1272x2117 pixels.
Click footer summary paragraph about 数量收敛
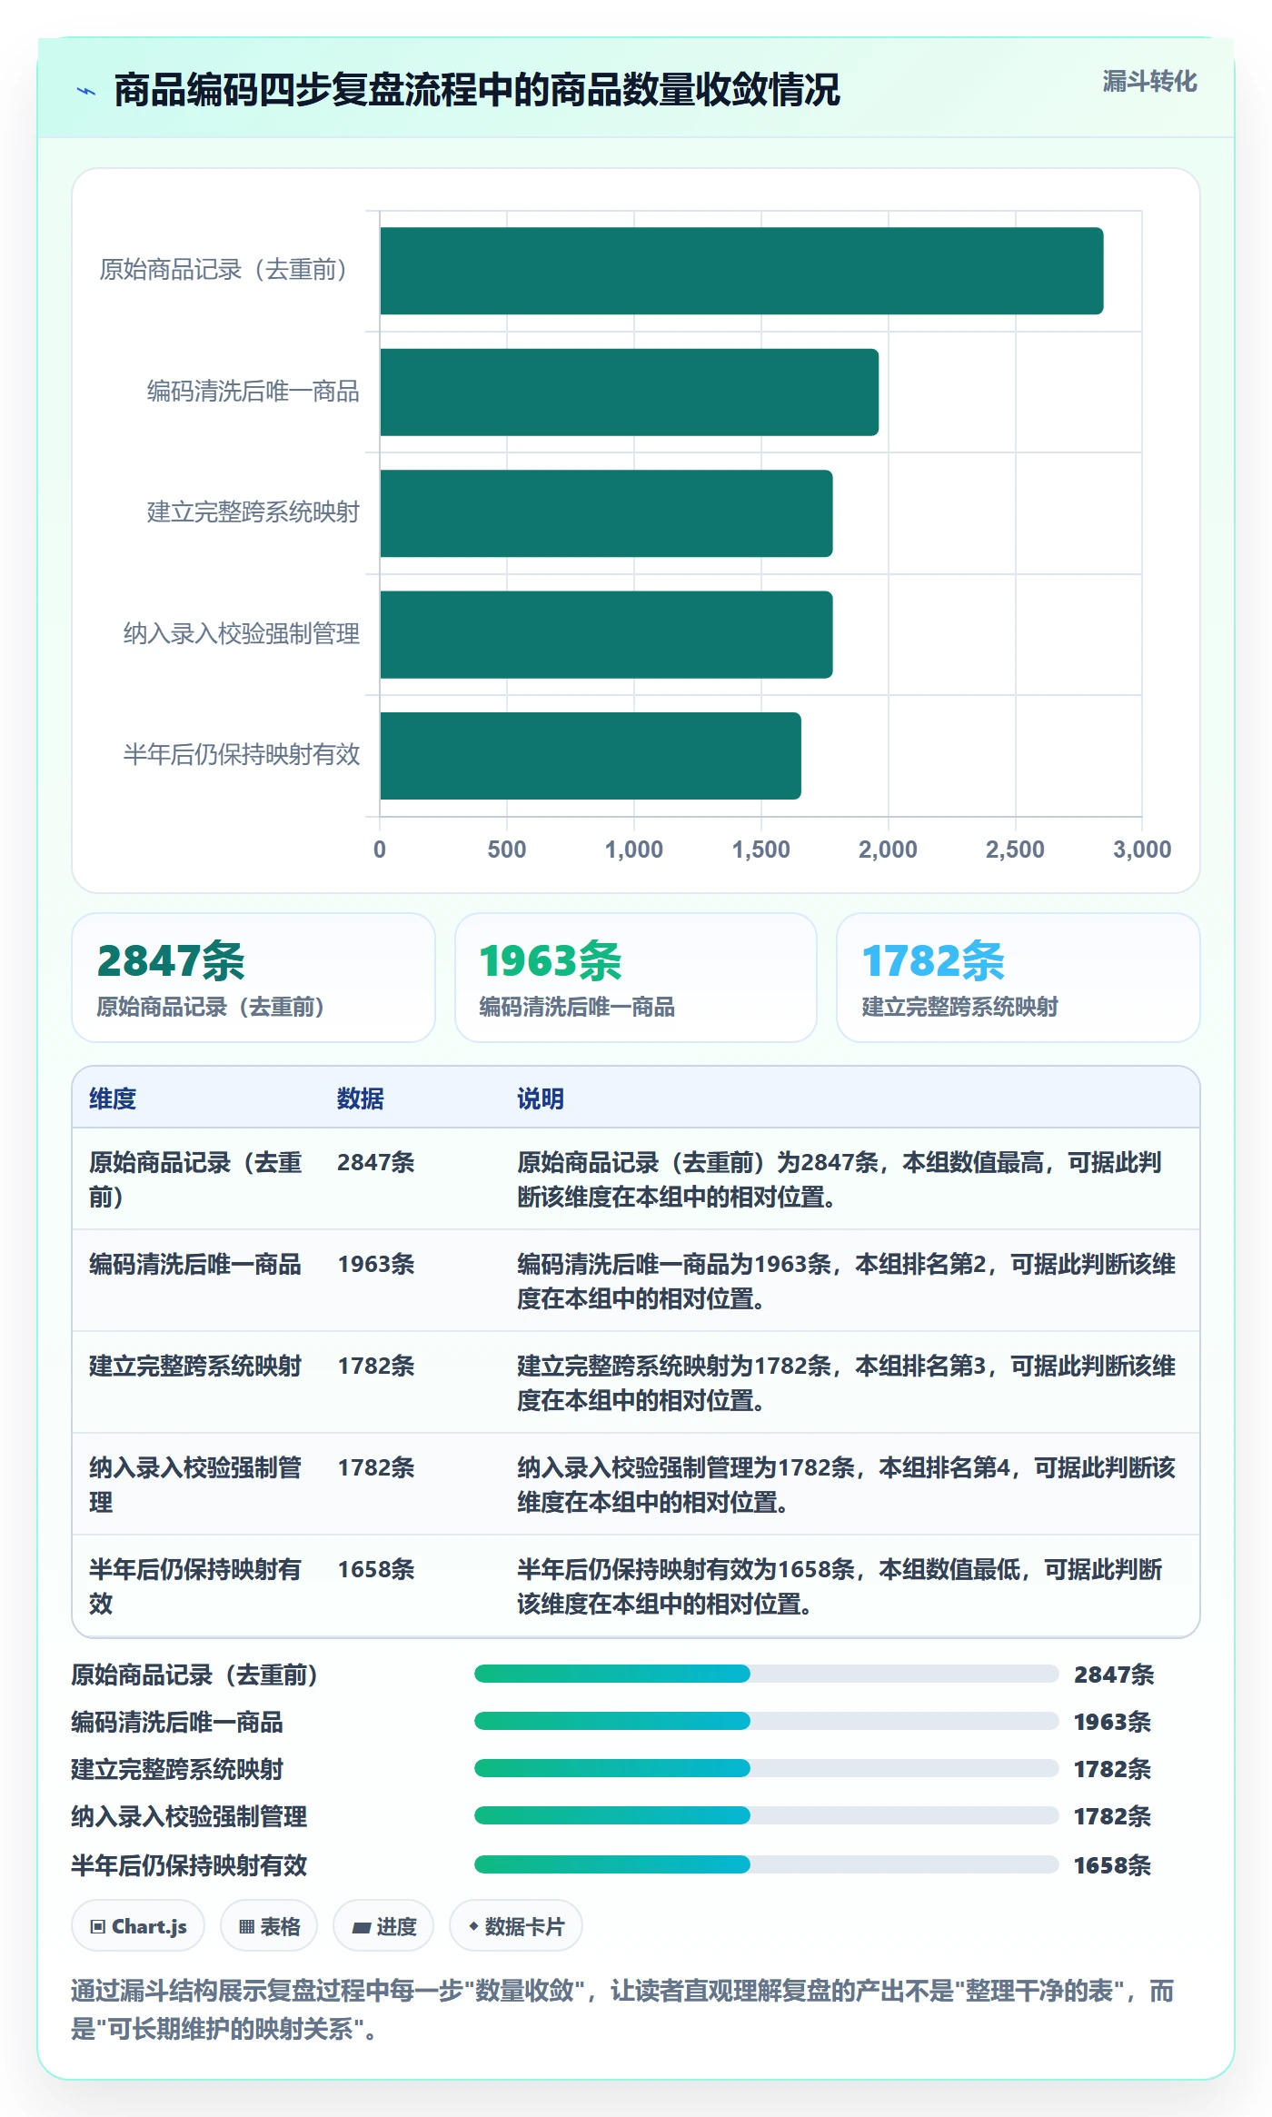(623, 2009)
